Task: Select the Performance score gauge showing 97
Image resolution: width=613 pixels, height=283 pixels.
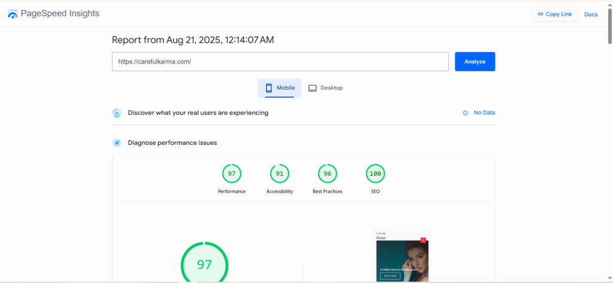Action: [x=232, y=174]
